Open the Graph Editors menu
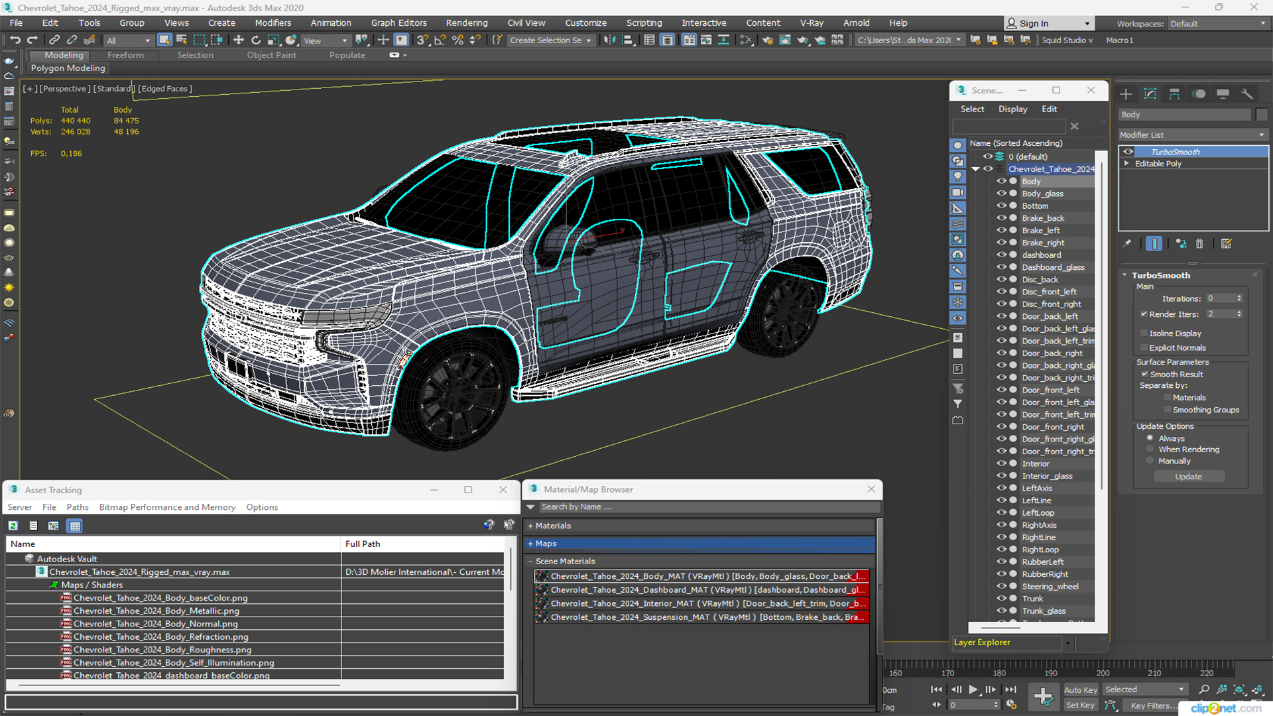1273x716 pixels. pyautogui.click(x=398, y=23)
